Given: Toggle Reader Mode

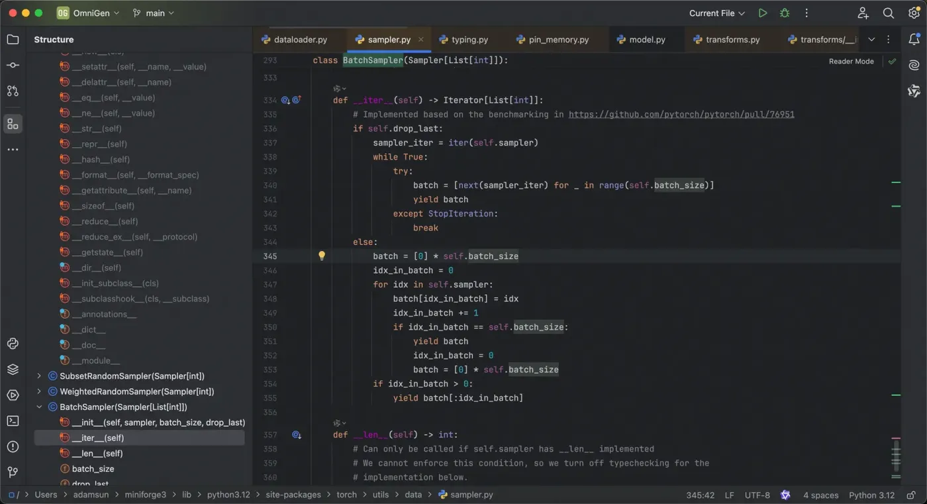Looking at the screenshot, I should click(852, 61).
